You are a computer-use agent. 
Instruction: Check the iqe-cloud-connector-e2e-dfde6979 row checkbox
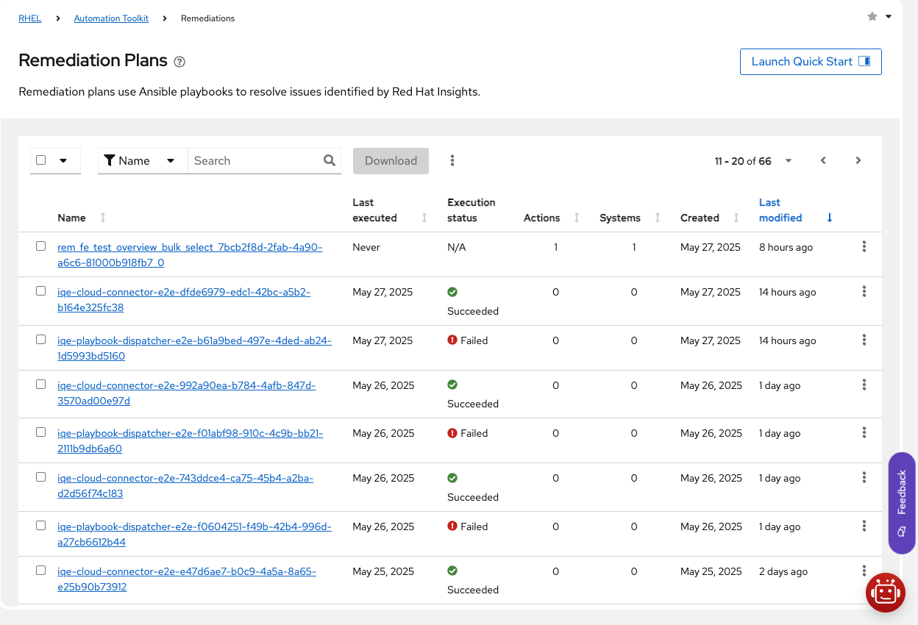click(x=41, y=291)
